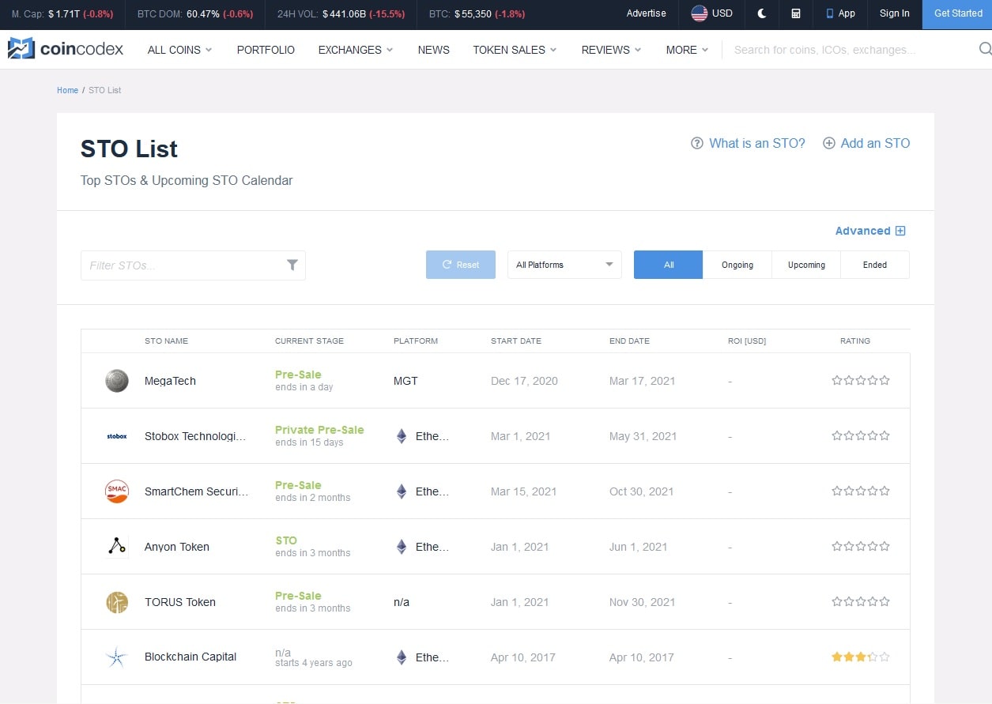This screenshot has width=992, height=704.
Task: Expand TOKEN SALES menu
Action: pos(515,50)
